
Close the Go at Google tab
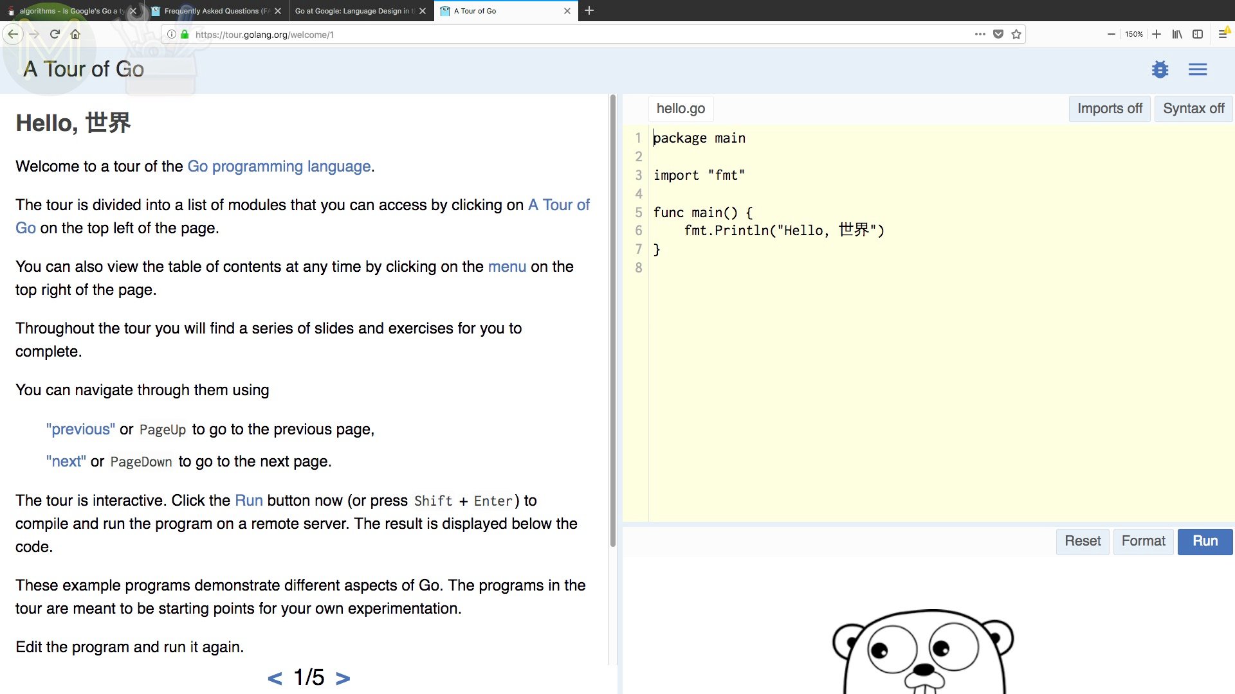423,11
